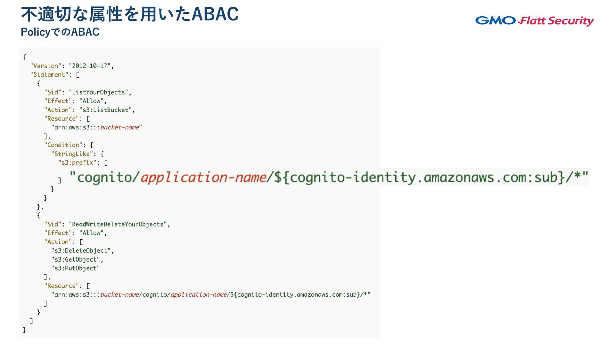The height and width of the screenshot is (346, 615).
Task: Click the first bucket-name resource ARN
Action: (96, 128)
